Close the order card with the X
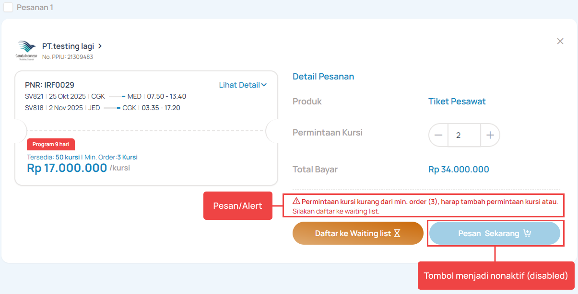 (x=560, y=41)
